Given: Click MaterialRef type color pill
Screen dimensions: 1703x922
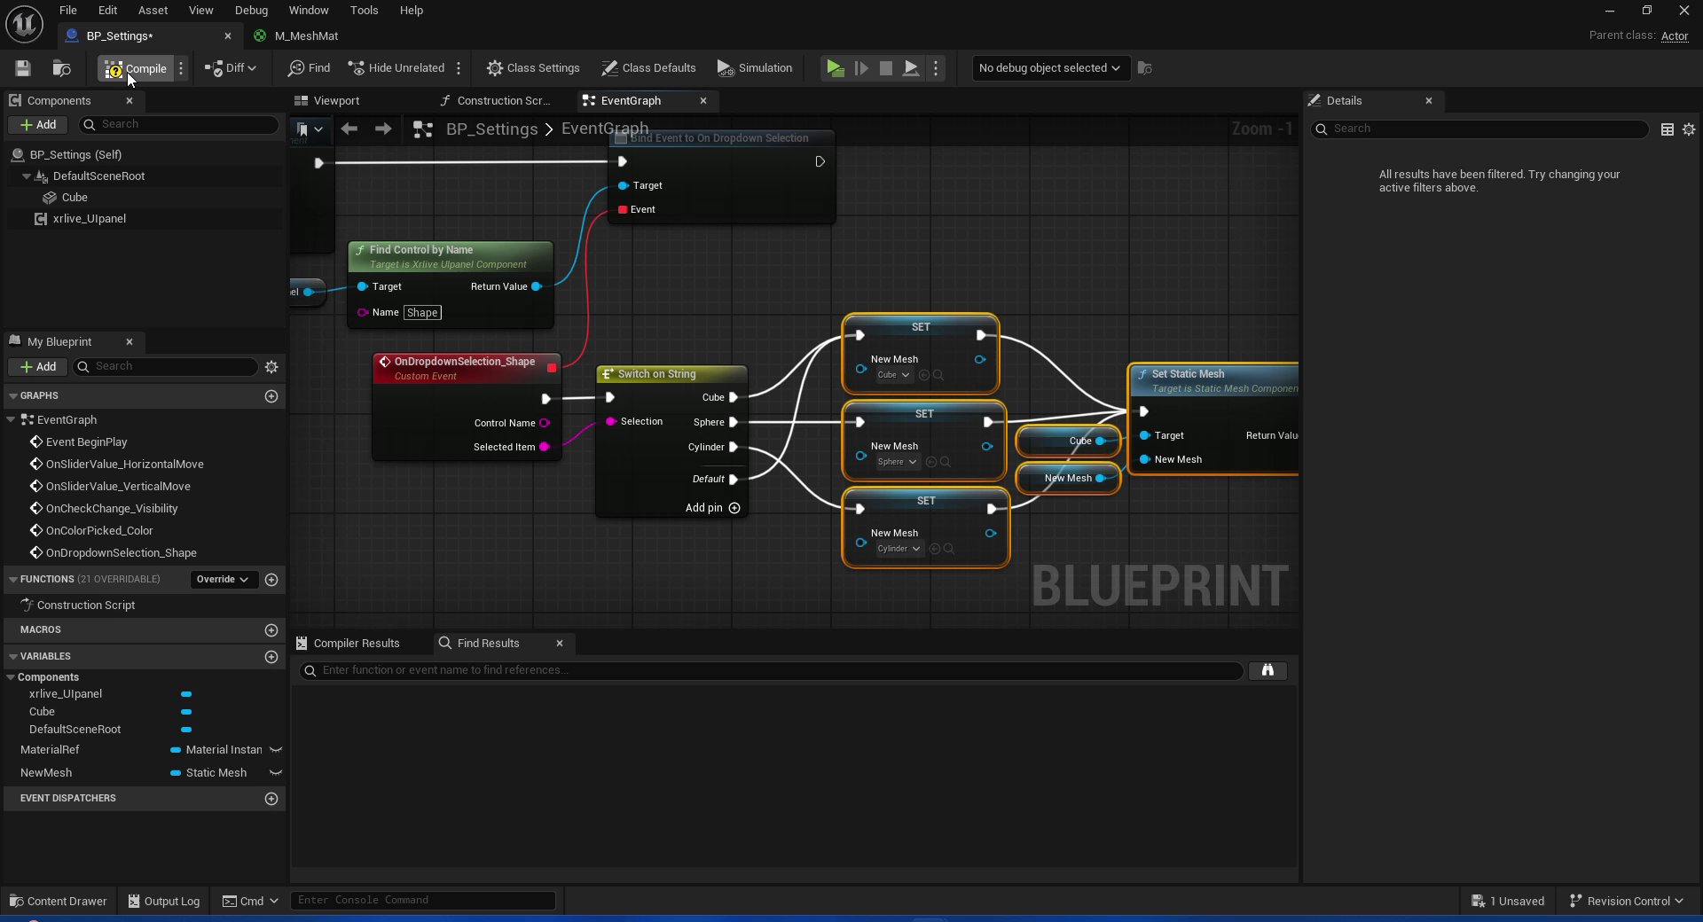Looking at the screenshot, I should click(x=176, y=750).
